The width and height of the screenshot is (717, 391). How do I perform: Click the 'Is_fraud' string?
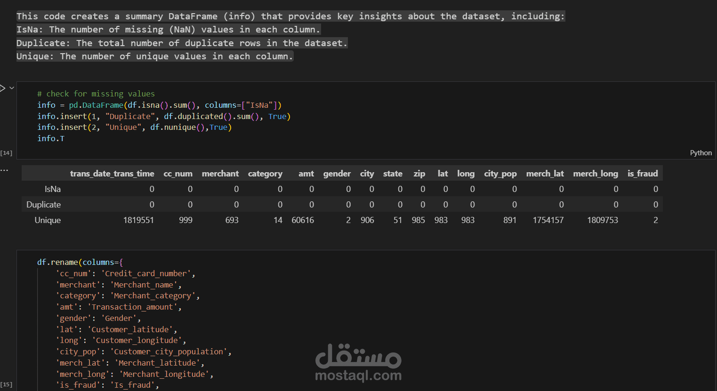132,385
